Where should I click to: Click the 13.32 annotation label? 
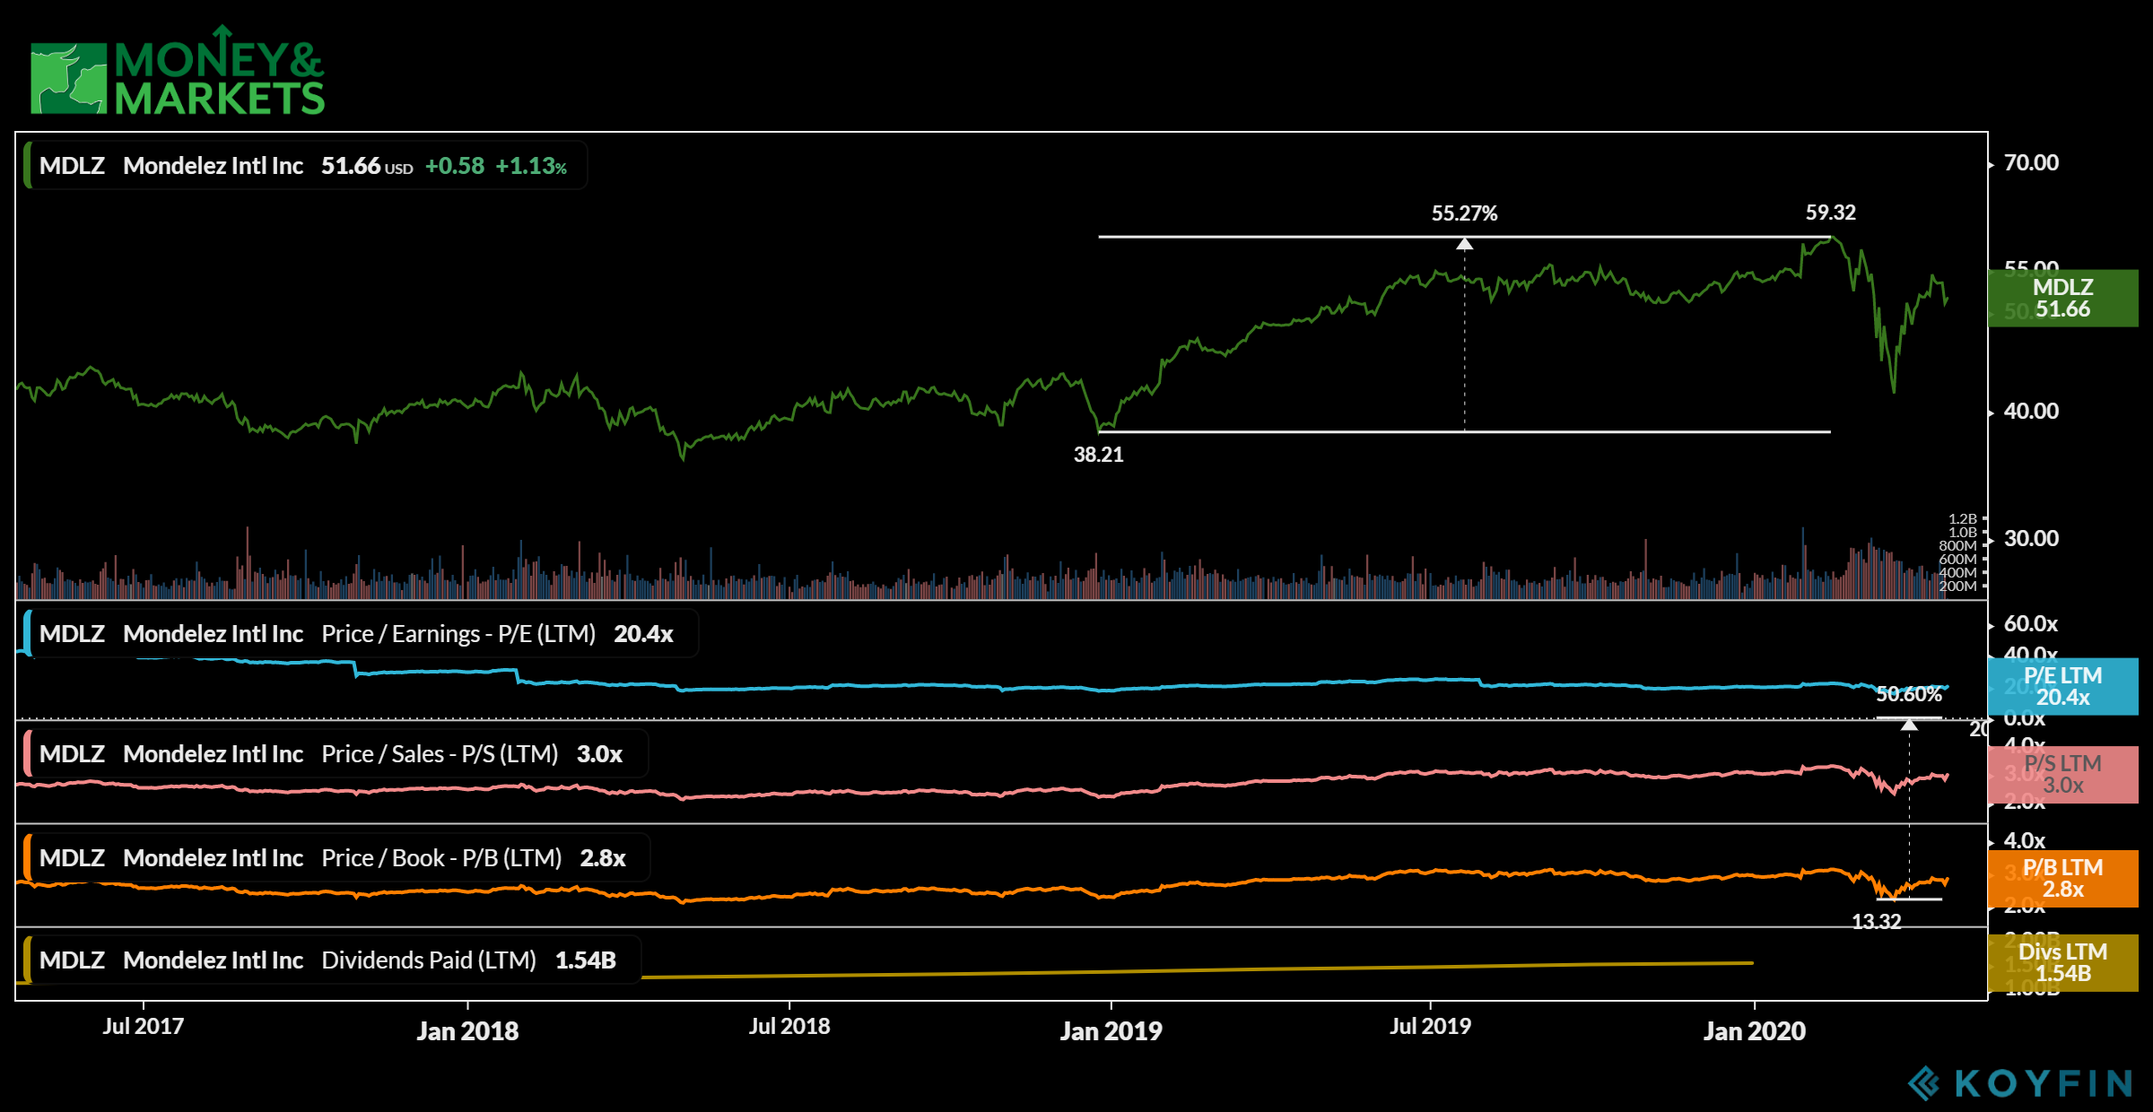click(1877, 921)
